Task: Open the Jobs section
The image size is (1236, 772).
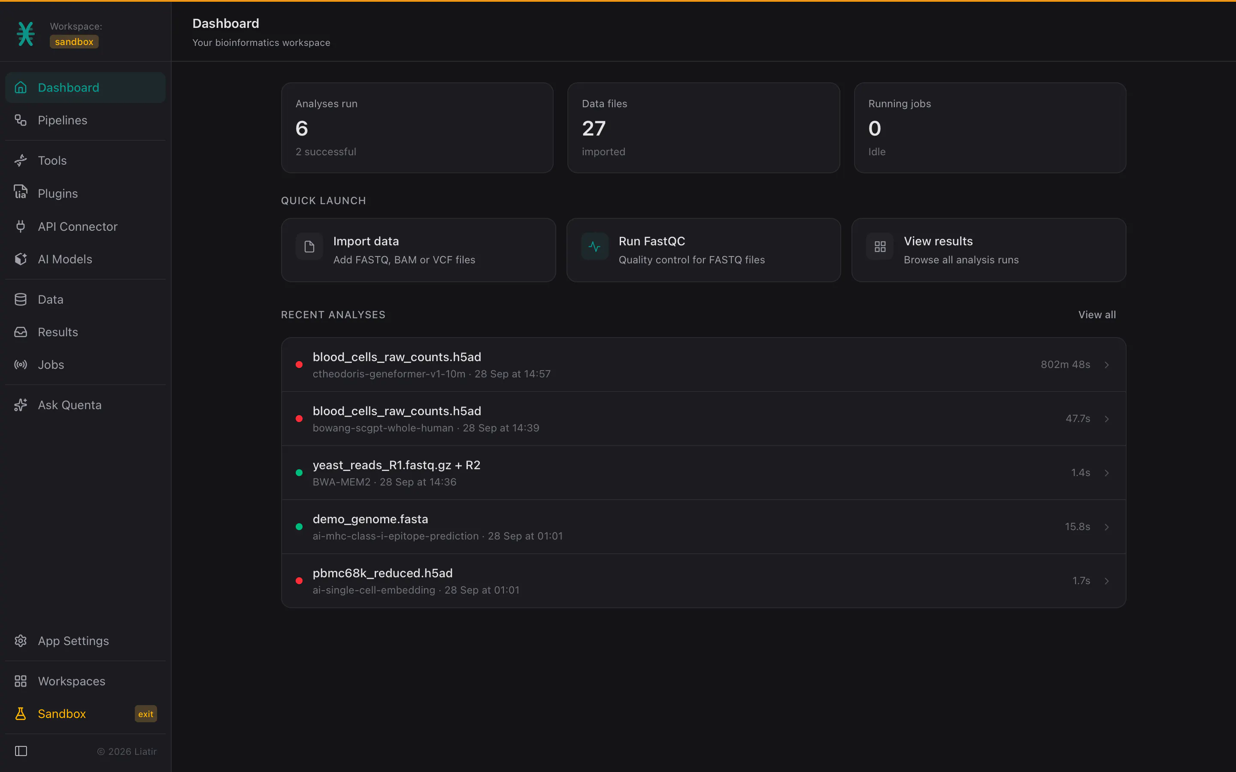Action: pos(85,365)
